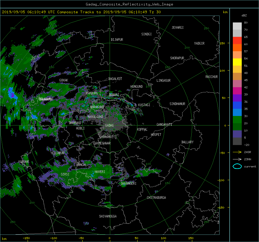
Task: Click the NAVALGUND city label
Action: [95, 117]
